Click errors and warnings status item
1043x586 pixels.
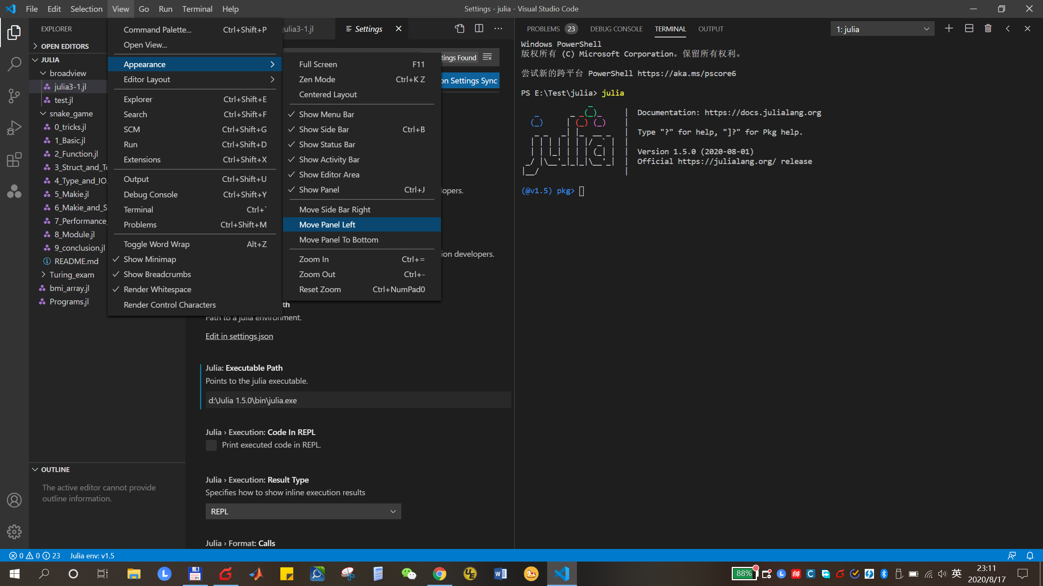35,555
